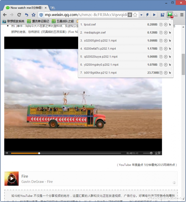Click the security shield icon in address bar
The height and width of the screenshot is (202, 186).
pyautogui.click(x=41, y=15)
